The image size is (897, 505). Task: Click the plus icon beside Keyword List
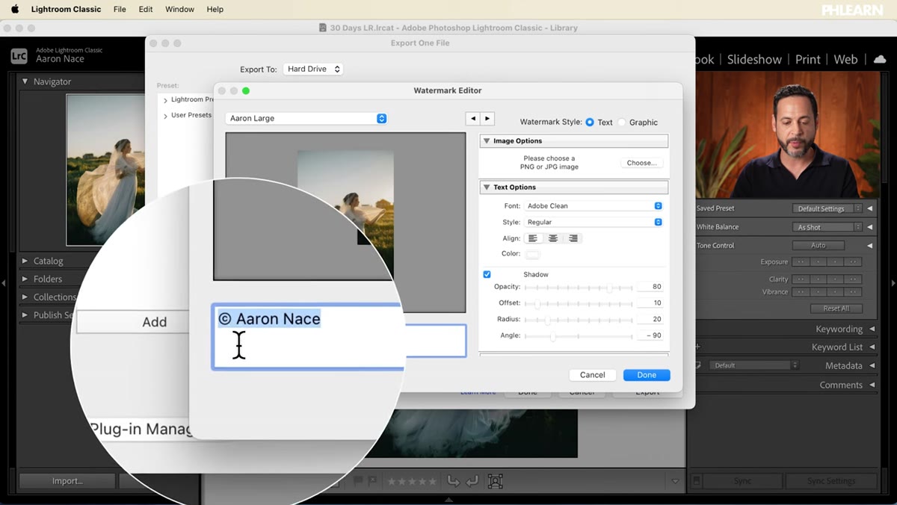697,347
